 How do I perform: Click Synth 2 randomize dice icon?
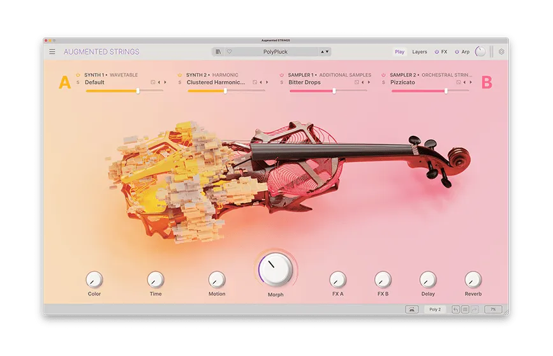tap(254, 82)
